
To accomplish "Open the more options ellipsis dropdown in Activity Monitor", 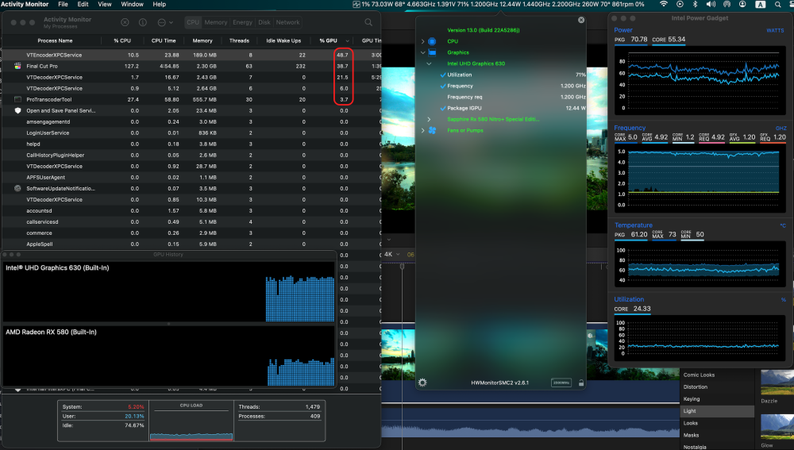I will click(x=165, y=22).
